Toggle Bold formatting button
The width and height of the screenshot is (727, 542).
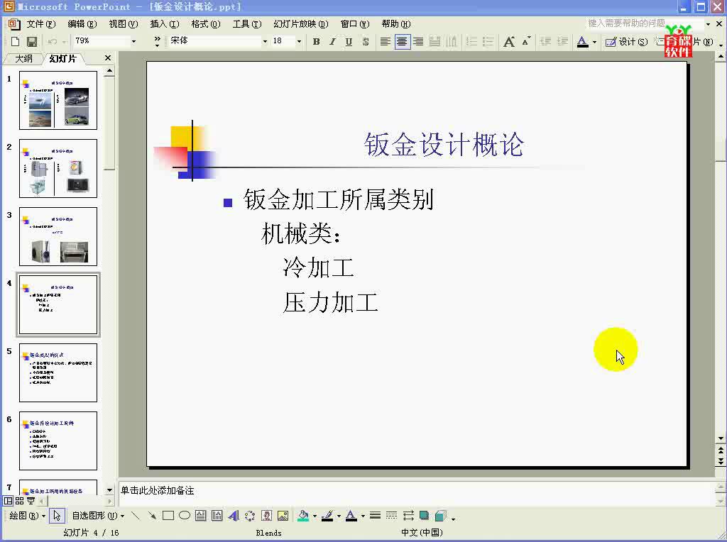click(316, 41)
